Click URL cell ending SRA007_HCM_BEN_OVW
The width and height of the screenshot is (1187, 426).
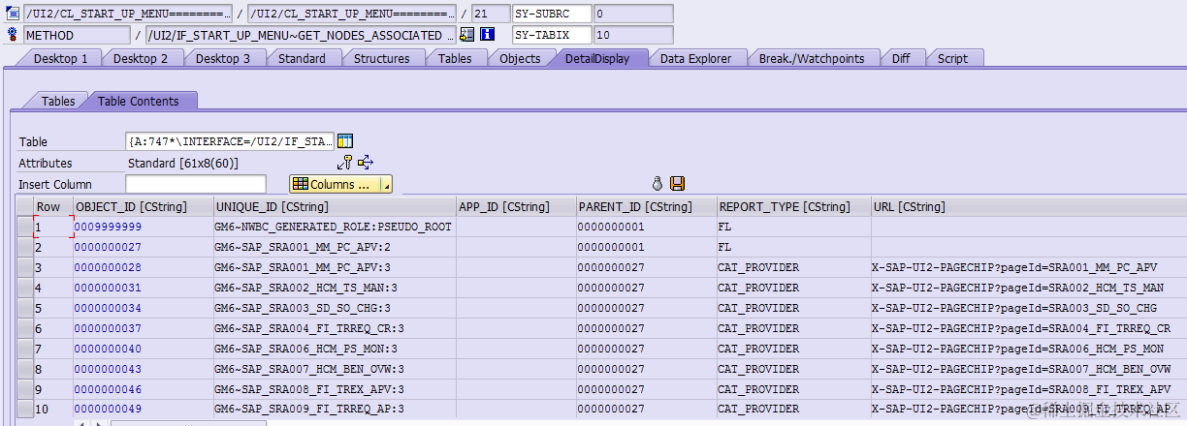pos(1028,369)
